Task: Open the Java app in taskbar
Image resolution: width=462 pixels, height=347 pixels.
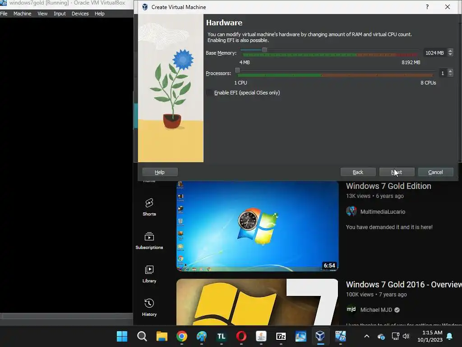Action: (x=261, y=336)
